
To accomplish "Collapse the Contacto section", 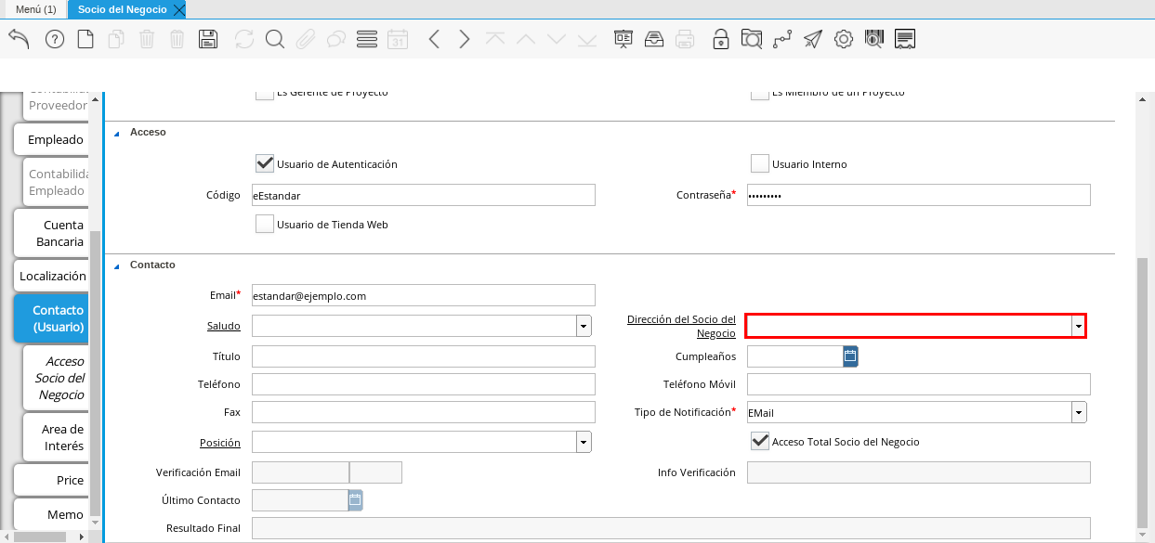I will click(117, 265).
